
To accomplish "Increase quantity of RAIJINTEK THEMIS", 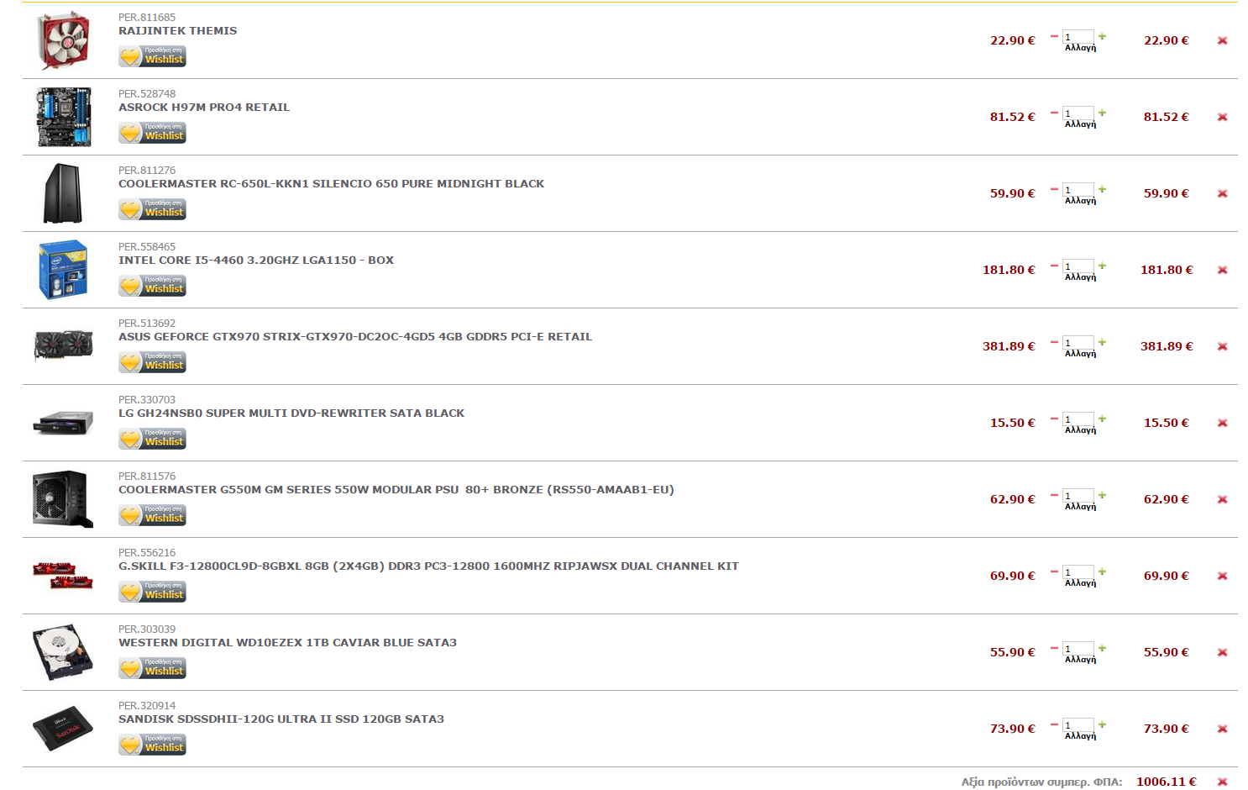I will click(x=1102, y=36).
